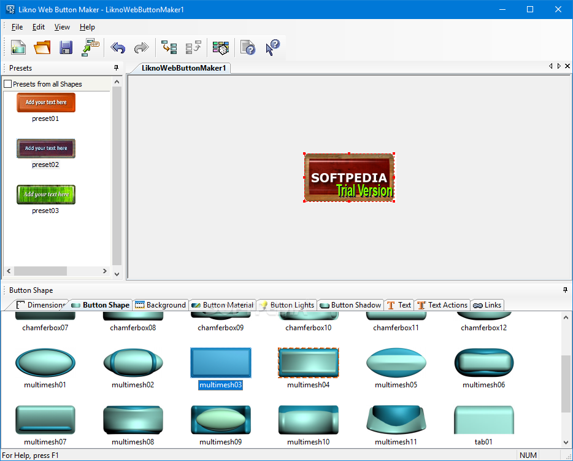The image size is (573, 461).
Task: Toggle the Button Shape panel pin
Action: click(x=565, y=290)
